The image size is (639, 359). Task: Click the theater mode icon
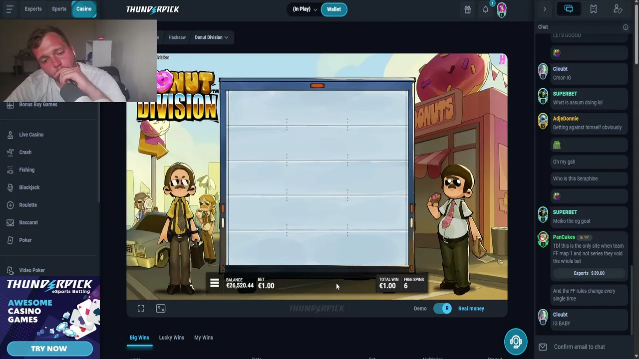[161, 309]
